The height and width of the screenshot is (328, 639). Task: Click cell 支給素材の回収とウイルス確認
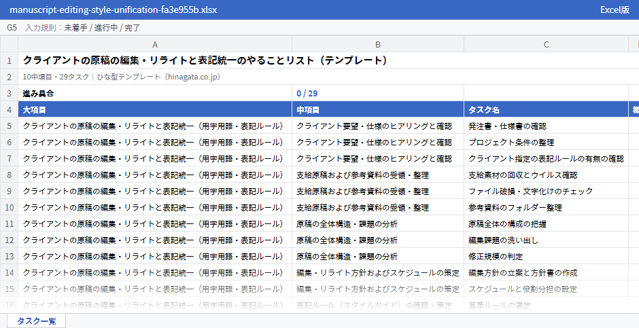pos(546,175)
